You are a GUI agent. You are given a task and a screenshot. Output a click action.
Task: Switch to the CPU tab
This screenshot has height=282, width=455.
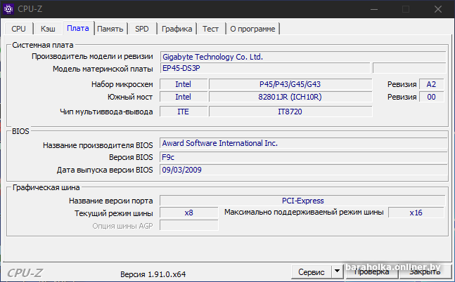coord(18,29)
